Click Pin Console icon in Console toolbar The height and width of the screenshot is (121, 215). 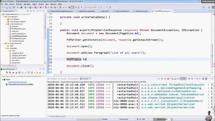pyautogui.click(x=189, y=79)
